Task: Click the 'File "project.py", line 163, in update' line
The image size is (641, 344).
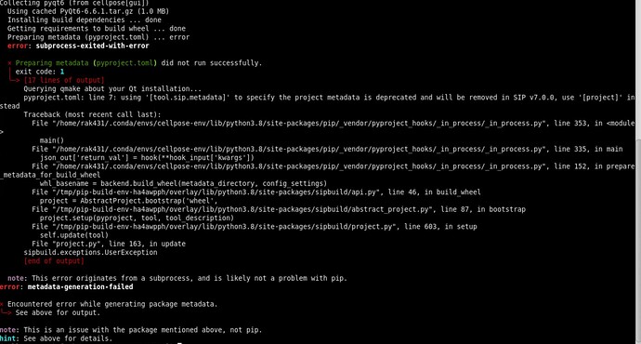Action: click(109, 244)
